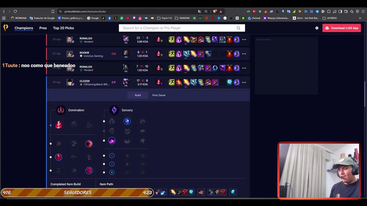367x206 pixels.
Task: Open the RANDOM bookmarks folder
Action: (x=182, y=18)
